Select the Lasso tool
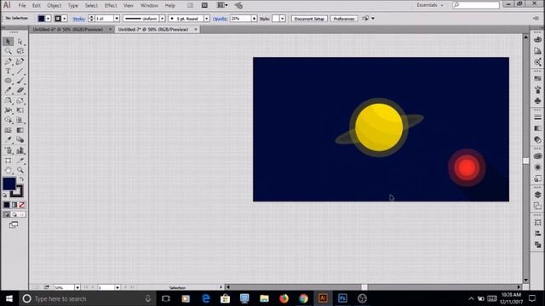Viewport: 545px width, 306px height. tap(20, 51)
